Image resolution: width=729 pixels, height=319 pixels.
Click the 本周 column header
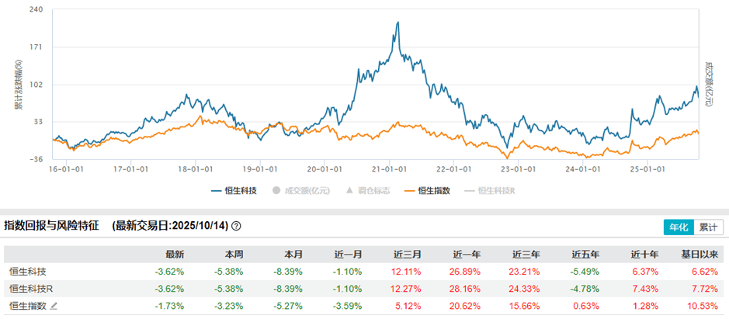234,254
